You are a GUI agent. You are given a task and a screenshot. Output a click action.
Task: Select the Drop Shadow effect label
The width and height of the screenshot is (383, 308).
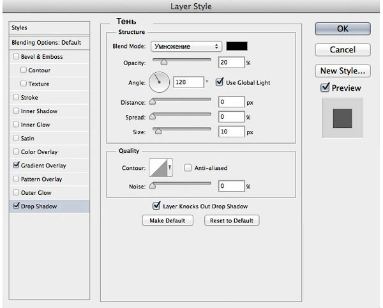pos(39,206)
